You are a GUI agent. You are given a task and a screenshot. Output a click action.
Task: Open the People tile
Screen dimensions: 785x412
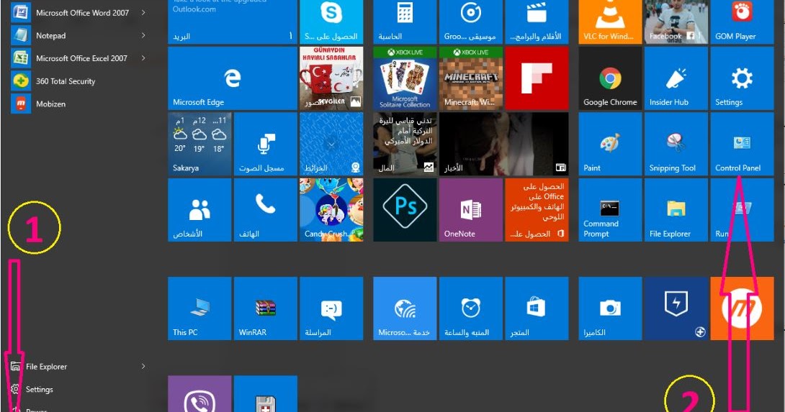(199, 210)
